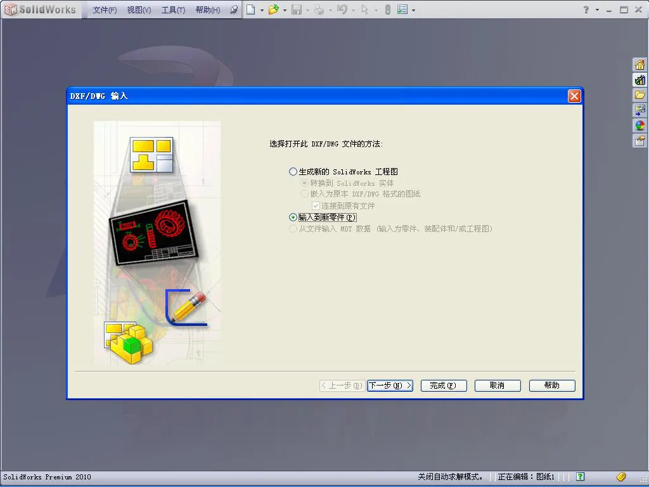Click the 下一步(N) next button

tap(390, 386)
